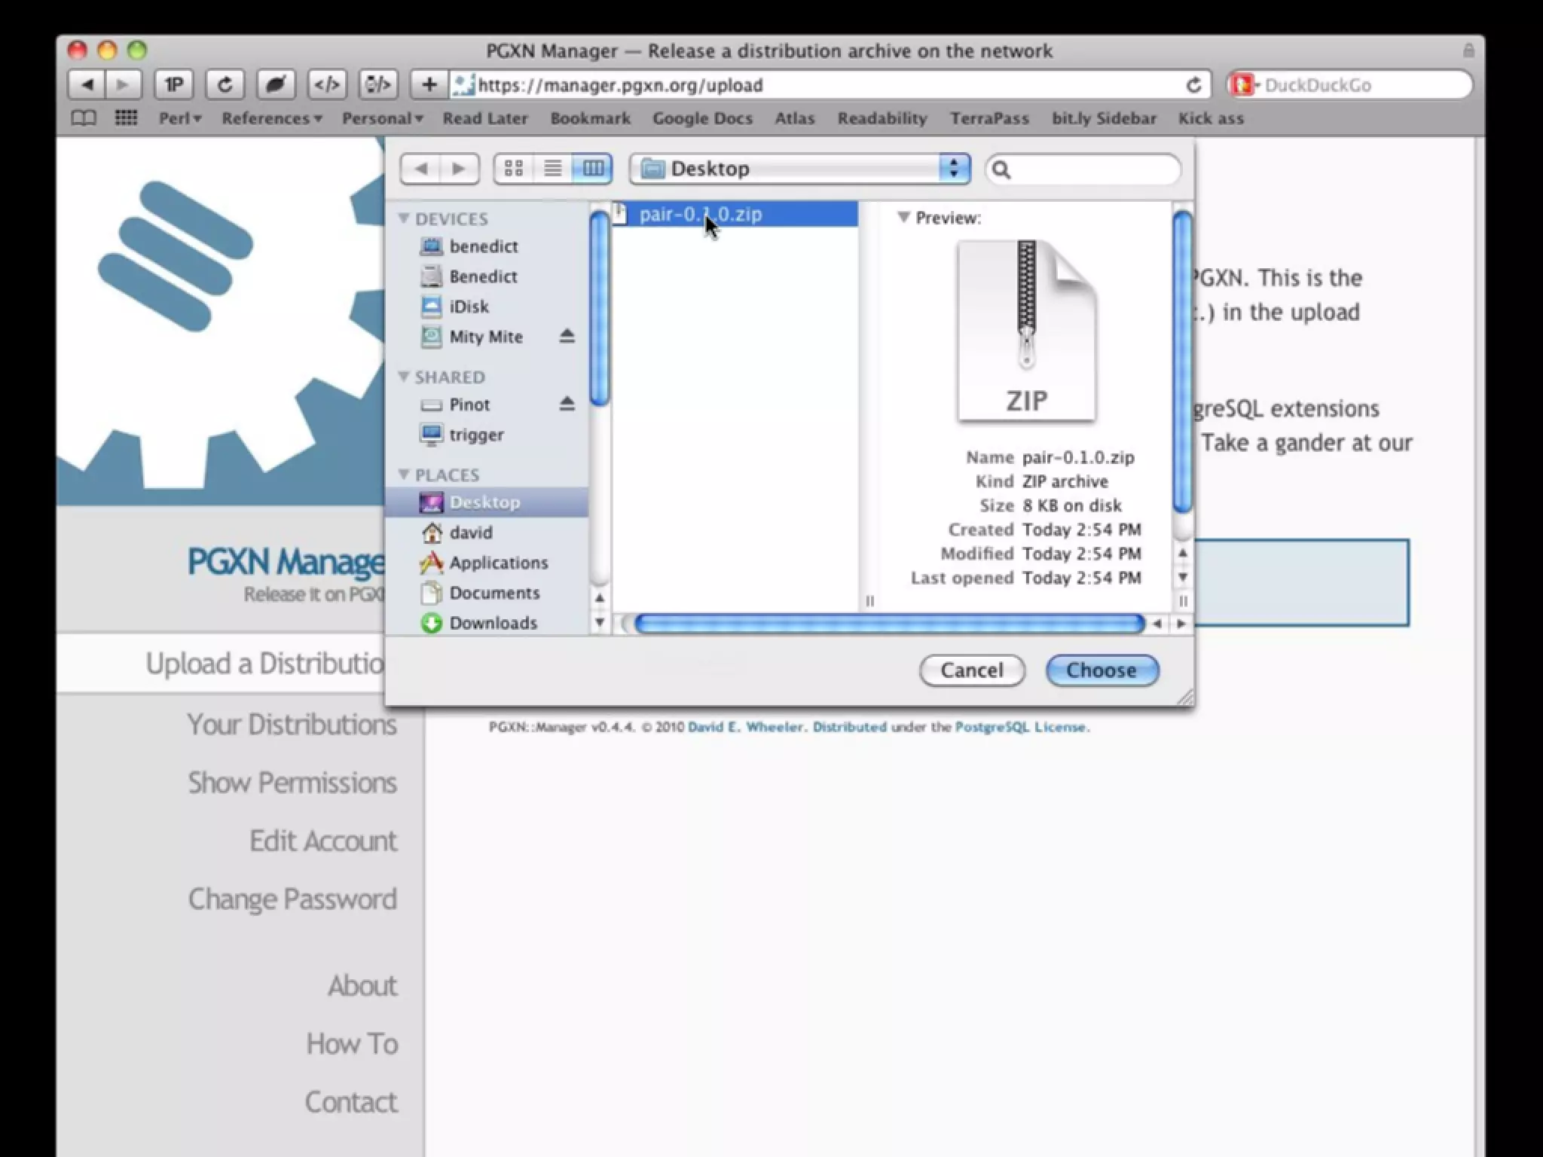Select Pinot under Shared

click(469, 404)
